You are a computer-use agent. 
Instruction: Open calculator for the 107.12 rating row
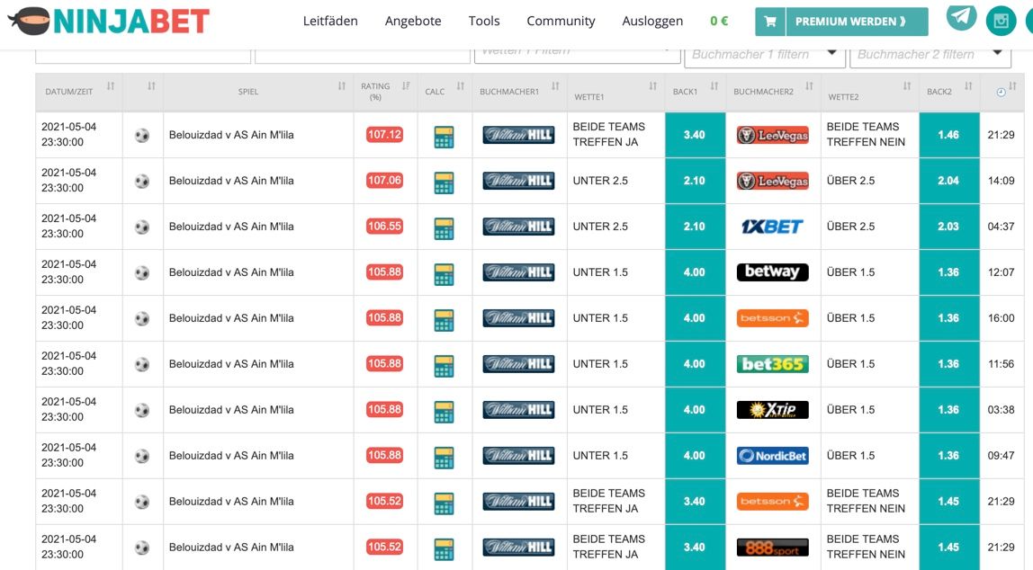click(x=444, y=137)
